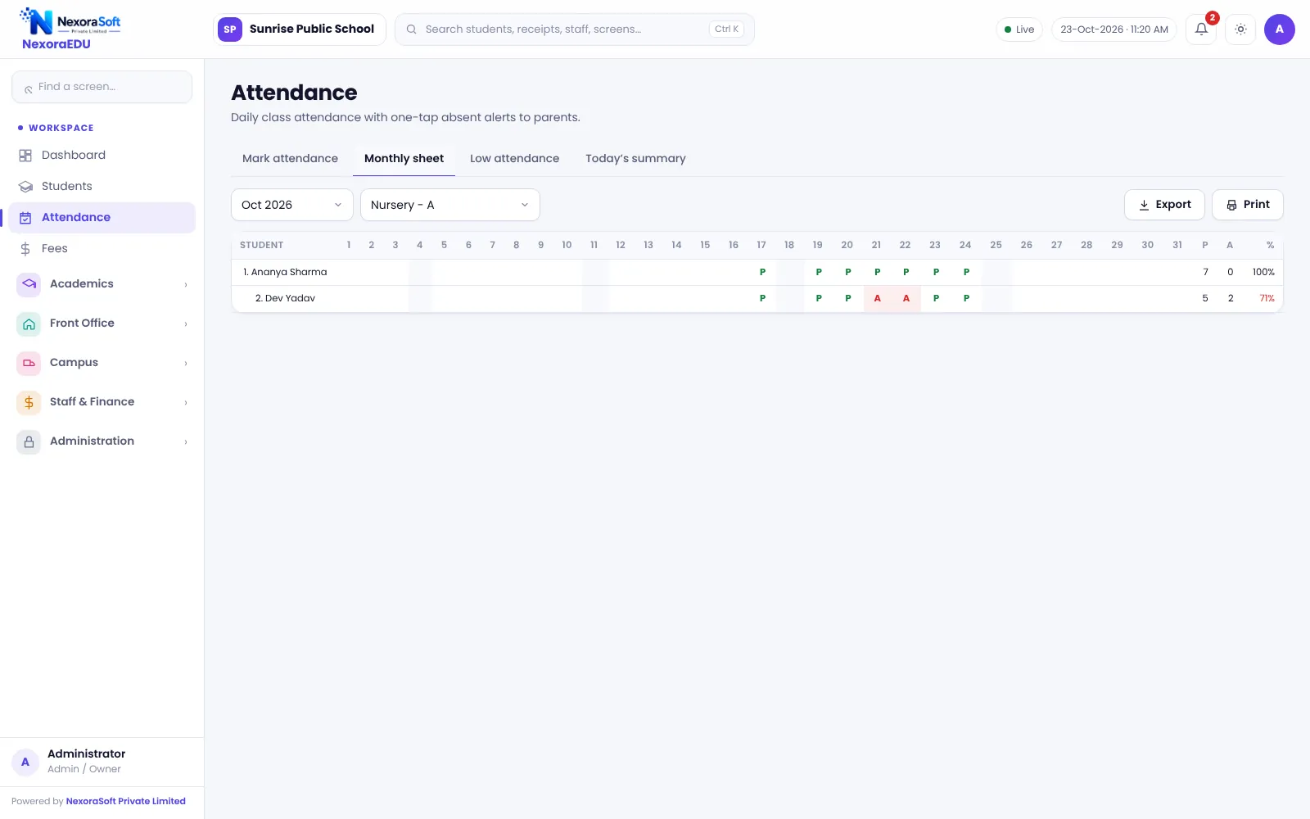Image resolution: width=1310 pixels, height=819 pixels.
Task: Select the Monthly sheet tab
Action: [404, 159]
